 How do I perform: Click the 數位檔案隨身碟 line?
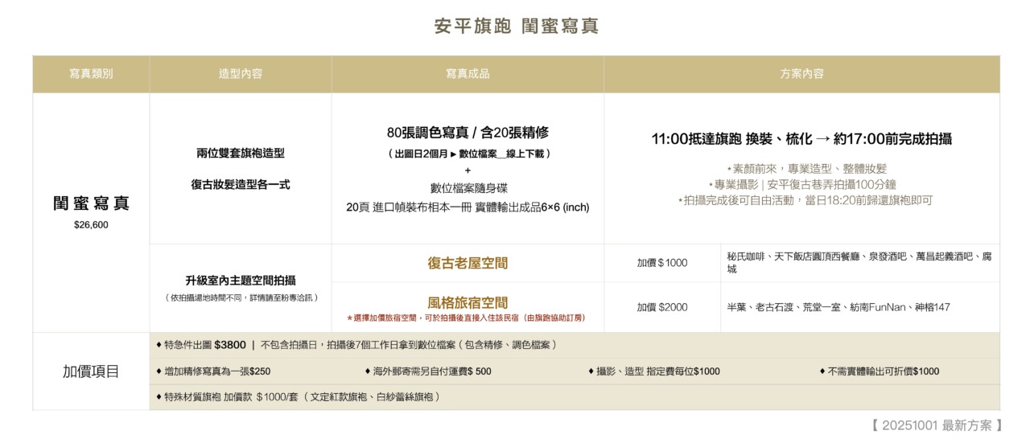[x=468, y=188]
